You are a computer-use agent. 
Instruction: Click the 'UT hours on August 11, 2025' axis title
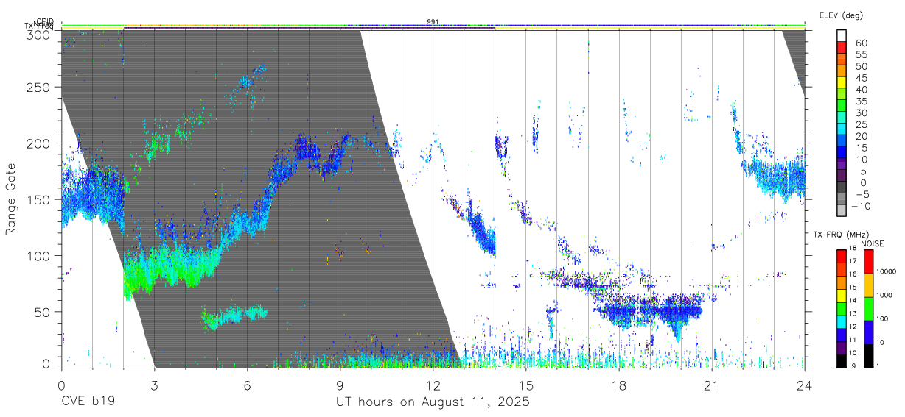tap(433, 402)
